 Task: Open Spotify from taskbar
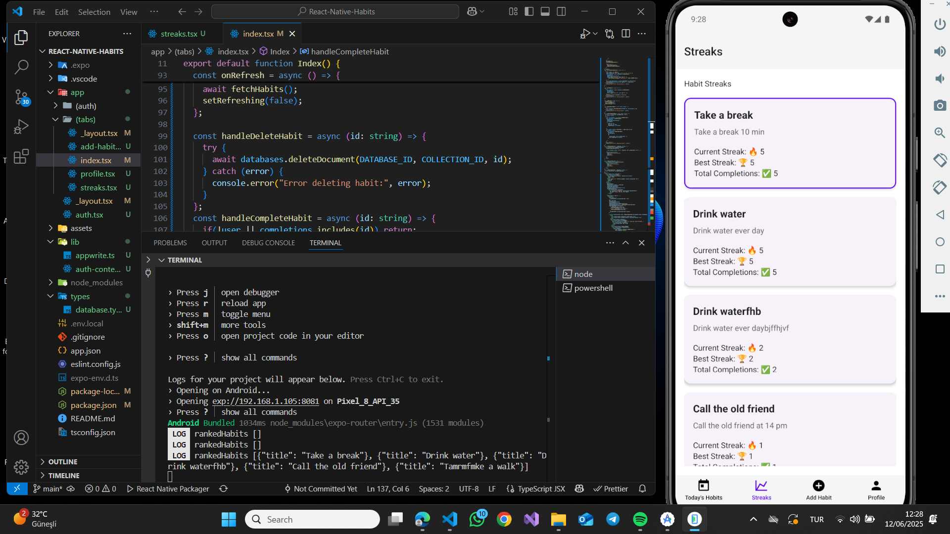pos(640,519)
